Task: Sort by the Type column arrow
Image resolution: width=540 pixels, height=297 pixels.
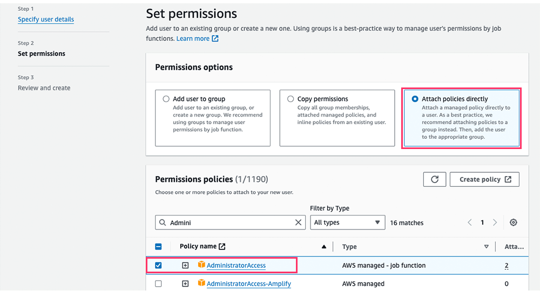Action: coord(487,247)
